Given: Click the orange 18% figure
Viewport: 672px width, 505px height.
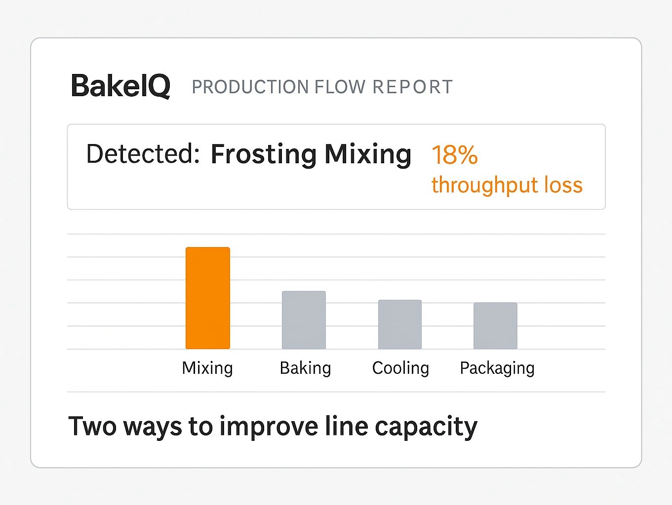Looking at the screenshot, I should tap(454, 155).
